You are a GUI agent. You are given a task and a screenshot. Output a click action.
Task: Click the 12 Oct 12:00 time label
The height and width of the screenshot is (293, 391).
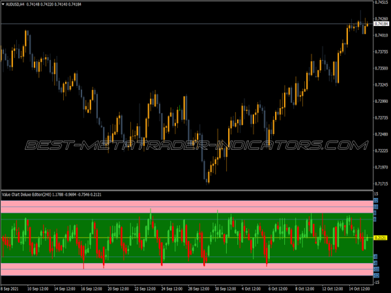coord(332,289)
